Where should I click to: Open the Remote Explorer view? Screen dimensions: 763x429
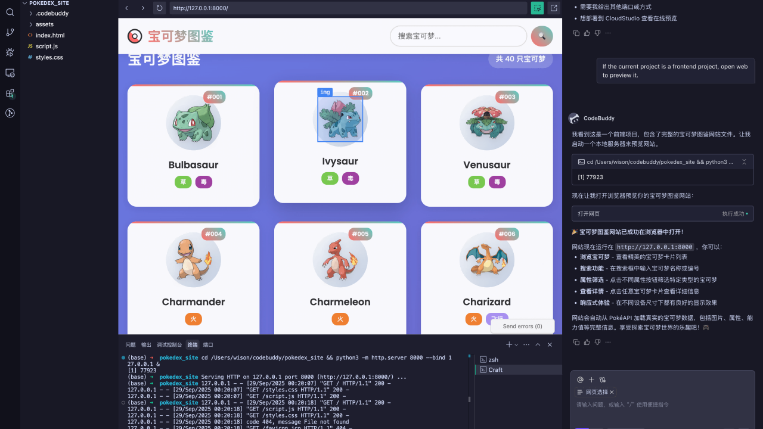10,73
